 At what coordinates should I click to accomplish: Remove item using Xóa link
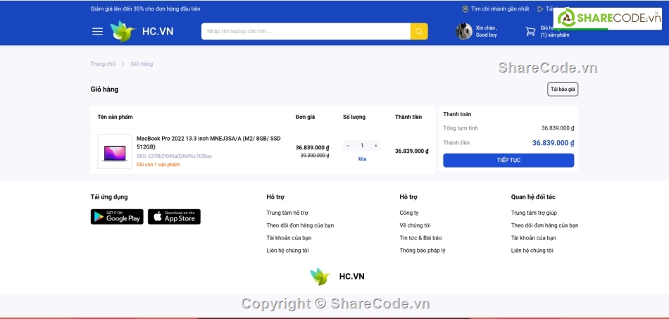click(x=362, y=159)
